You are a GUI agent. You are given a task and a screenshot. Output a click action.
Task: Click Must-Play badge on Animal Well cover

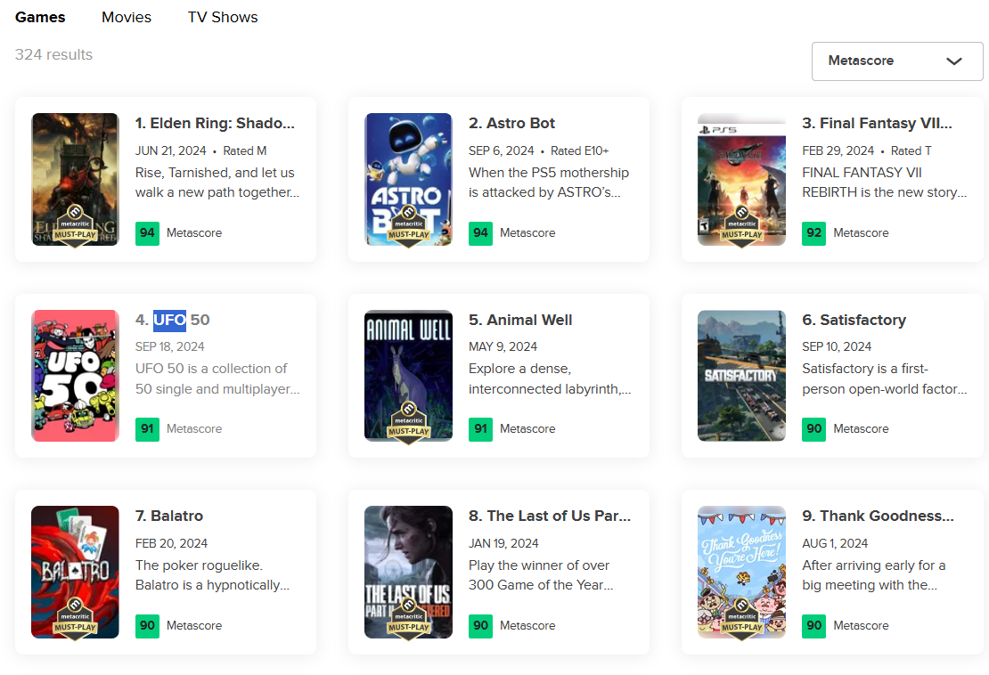408,424
